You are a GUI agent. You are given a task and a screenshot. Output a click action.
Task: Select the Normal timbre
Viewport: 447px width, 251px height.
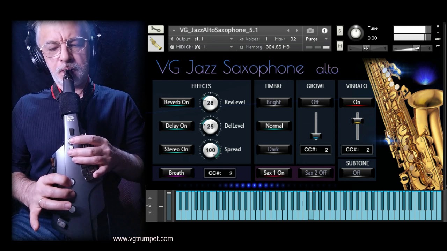pos(273,126)
